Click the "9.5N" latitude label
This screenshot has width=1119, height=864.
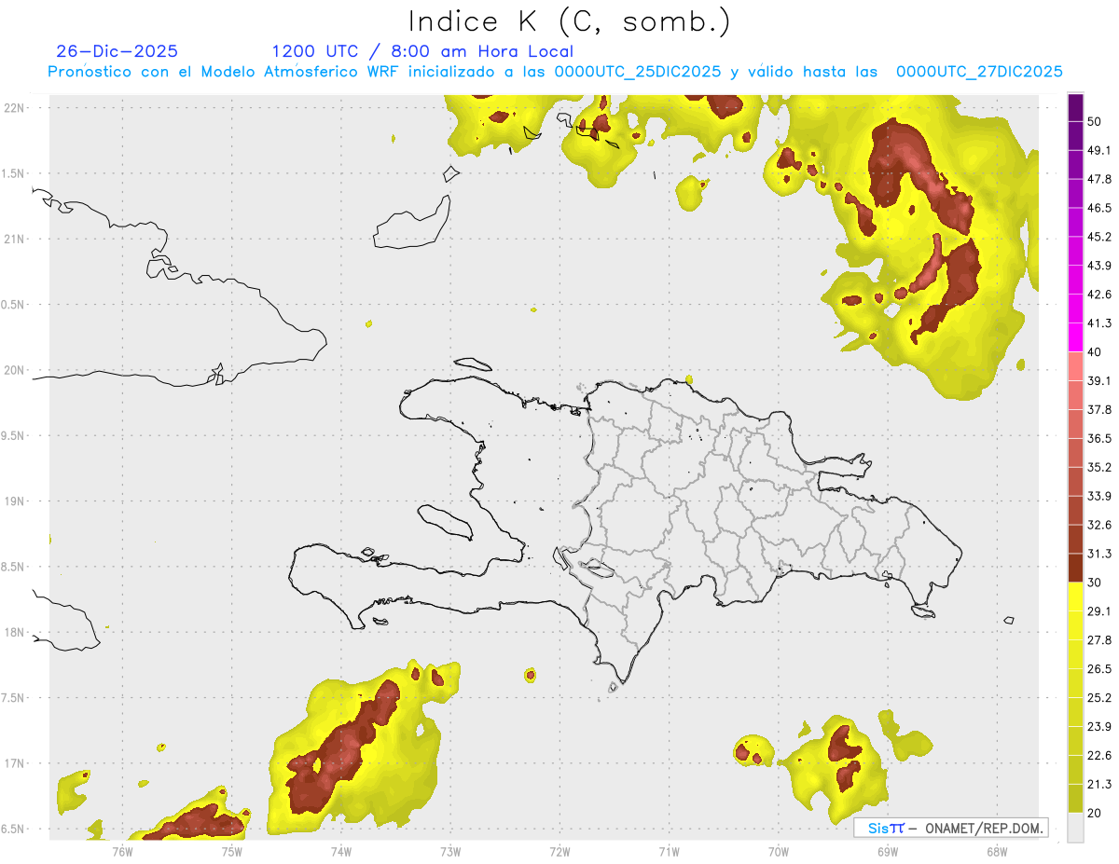[x=13, y=435]
